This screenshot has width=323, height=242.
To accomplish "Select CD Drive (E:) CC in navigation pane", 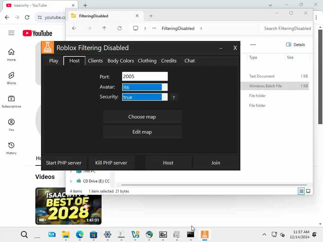I will pos(93,181).
